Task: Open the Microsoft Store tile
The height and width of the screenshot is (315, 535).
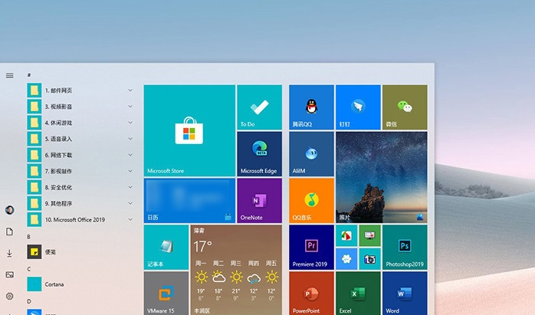Action: coord(189,130)
